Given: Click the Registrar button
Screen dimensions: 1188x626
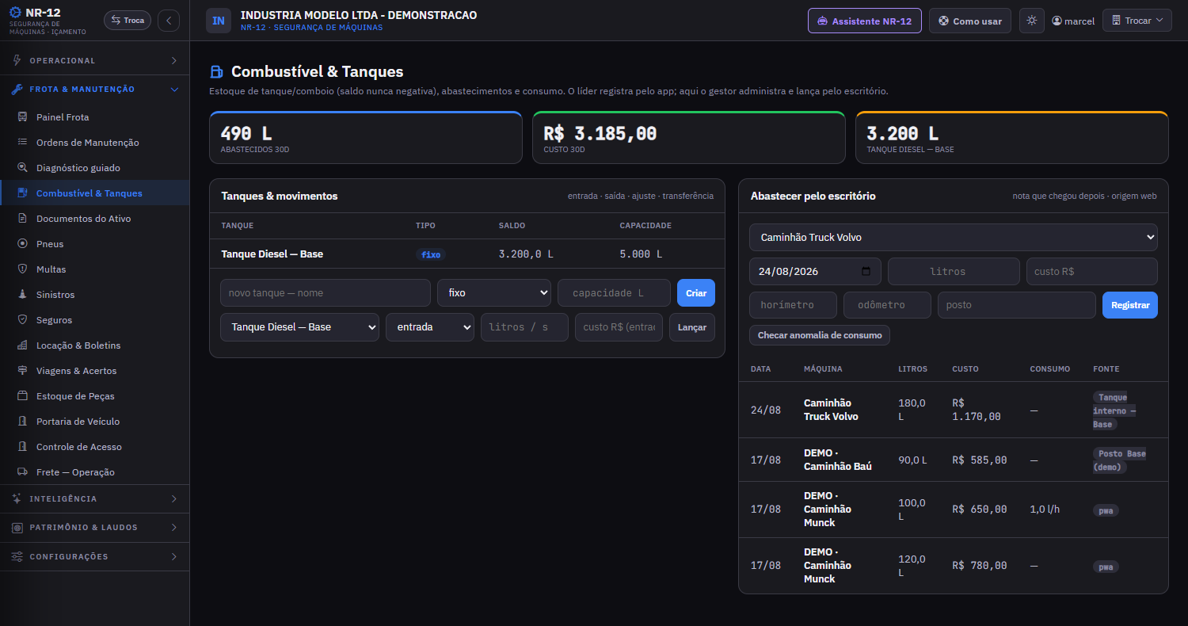Looking at the screenshot, I should coord(1130,305).
